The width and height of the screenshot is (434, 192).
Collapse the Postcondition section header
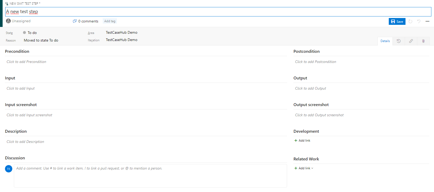pyautogui.click(x=306, y=51)
